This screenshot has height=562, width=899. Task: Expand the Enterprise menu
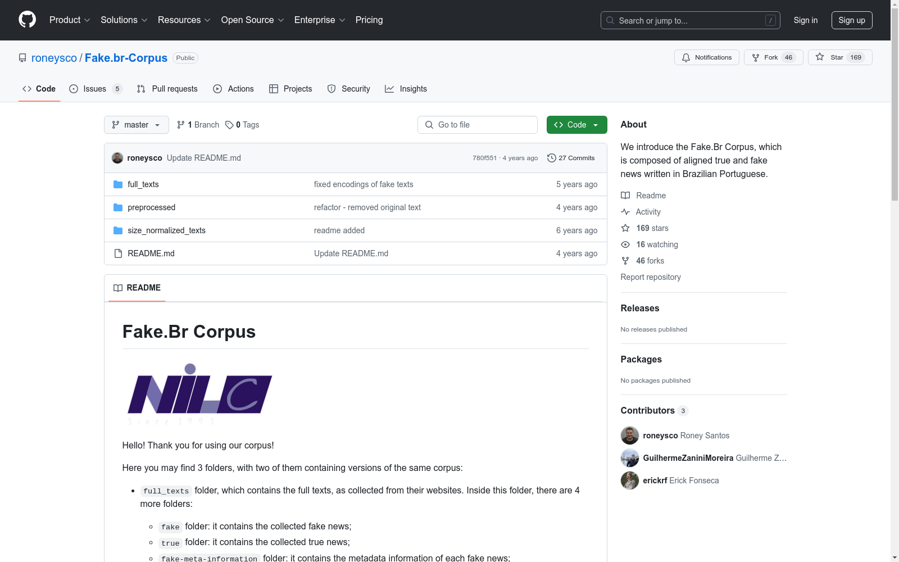tap(320, 20)
